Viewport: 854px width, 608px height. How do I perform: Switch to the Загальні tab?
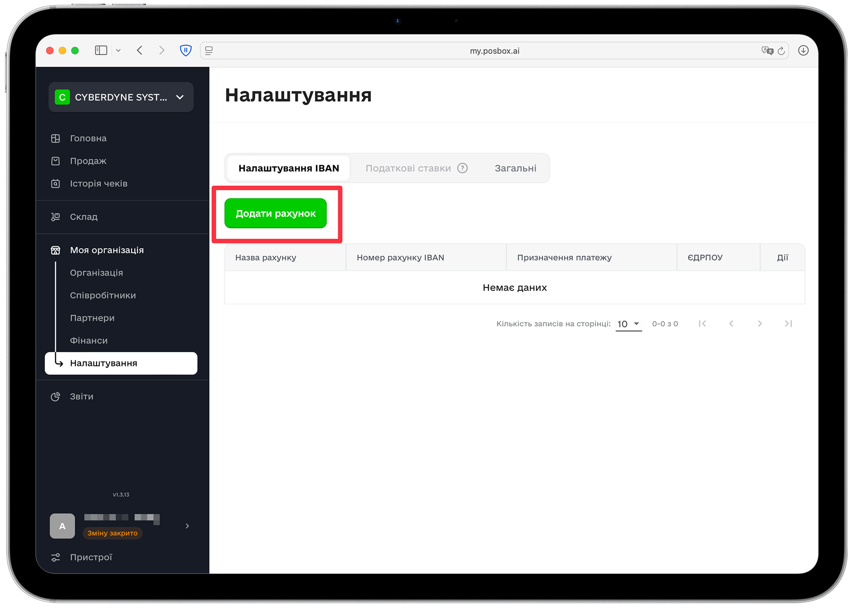516,168
